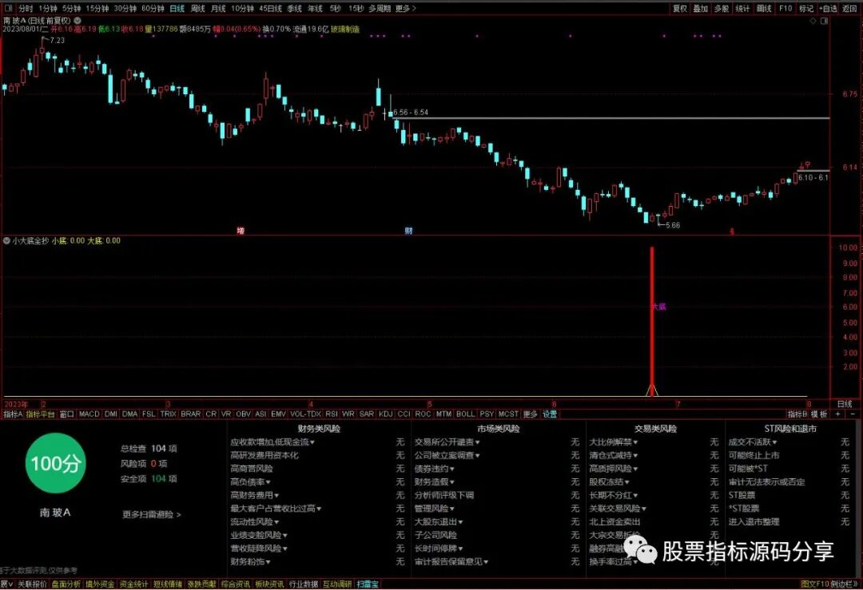Expand 更多 indicators in indicator bar
The width and height of the screenshot is (863, 590).
(x=530, y=414)
